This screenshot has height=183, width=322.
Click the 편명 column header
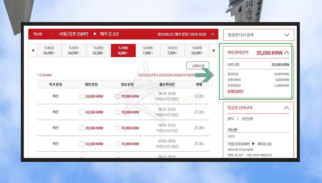(199, 84)
